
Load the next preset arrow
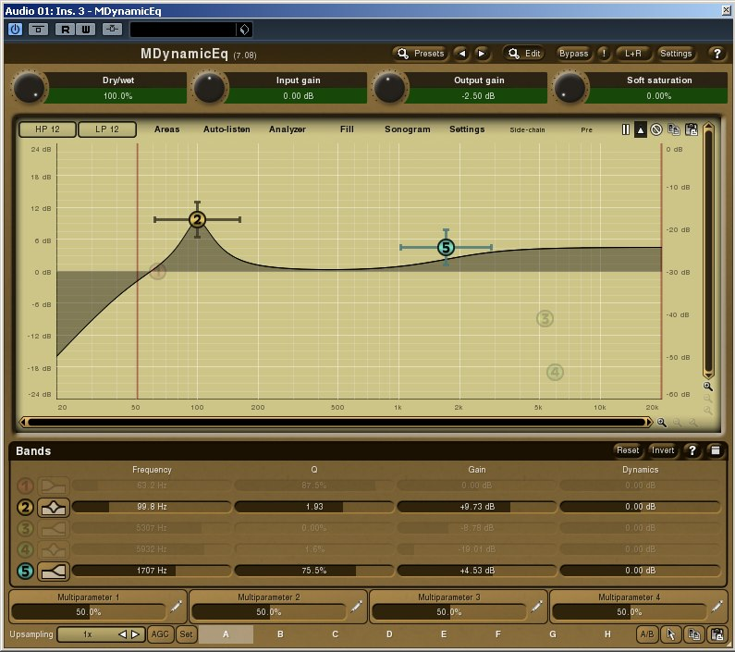coord(482,54)
